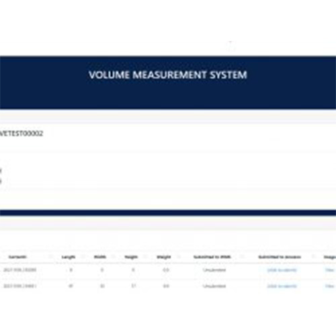Click the Volume Measurement System title
Screen dimensions: 336x334
(x=168, y=75)
